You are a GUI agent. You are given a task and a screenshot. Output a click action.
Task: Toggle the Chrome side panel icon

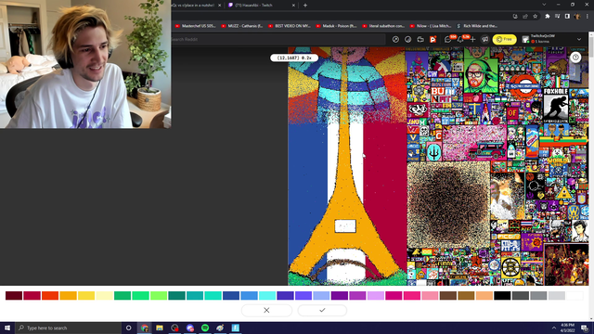[567, 17]
